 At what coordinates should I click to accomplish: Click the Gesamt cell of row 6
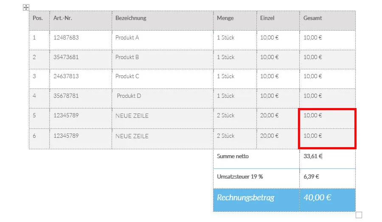coord(327,139)
